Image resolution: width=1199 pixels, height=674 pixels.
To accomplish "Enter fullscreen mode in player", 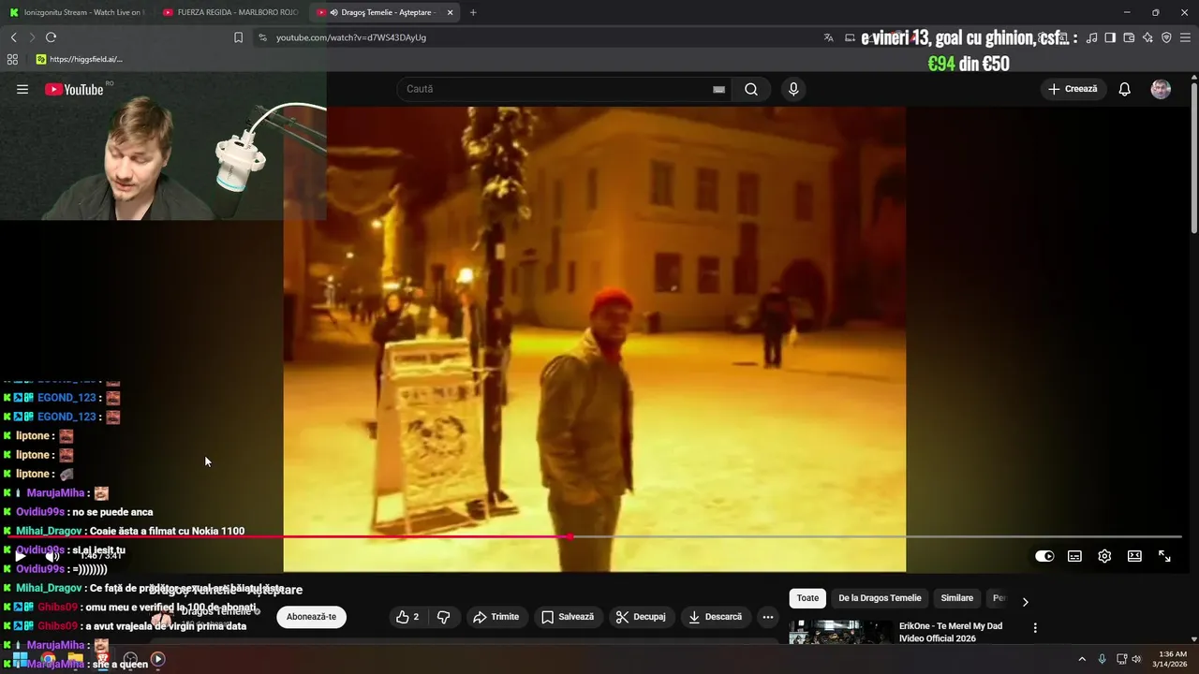I will point(1164,556).
